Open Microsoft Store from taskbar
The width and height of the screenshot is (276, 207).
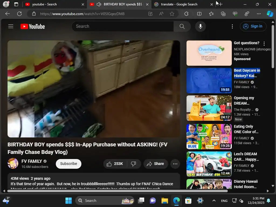pyautogui.click(x=188, y=201)
